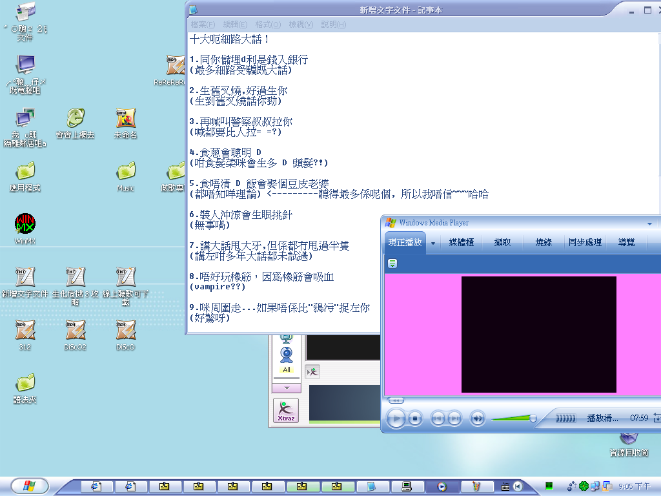Click the (vampire??) line in Notepad
This screenshot has width=661, height=496.
218,287
